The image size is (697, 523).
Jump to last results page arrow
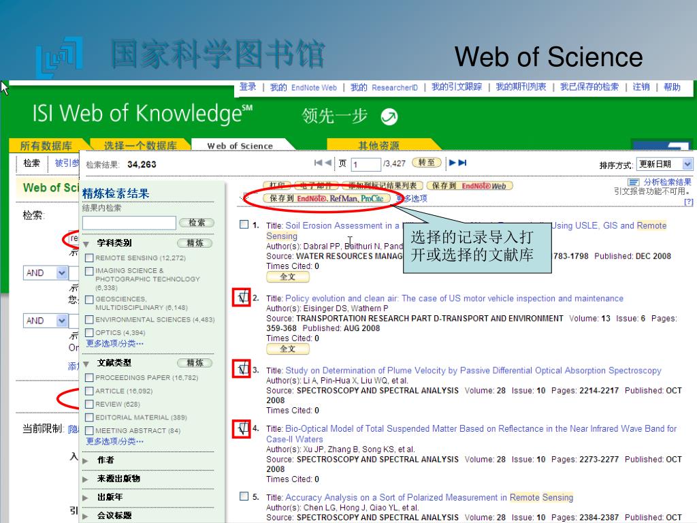(x=463, y=163)
